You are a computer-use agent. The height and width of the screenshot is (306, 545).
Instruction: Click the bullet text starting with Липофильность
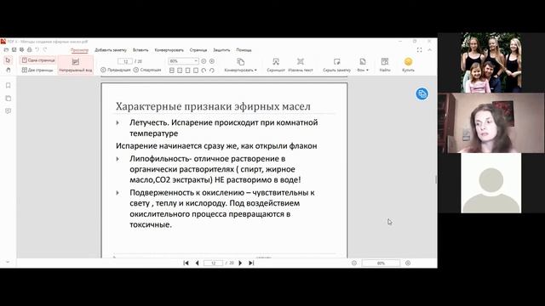(215, 169)
